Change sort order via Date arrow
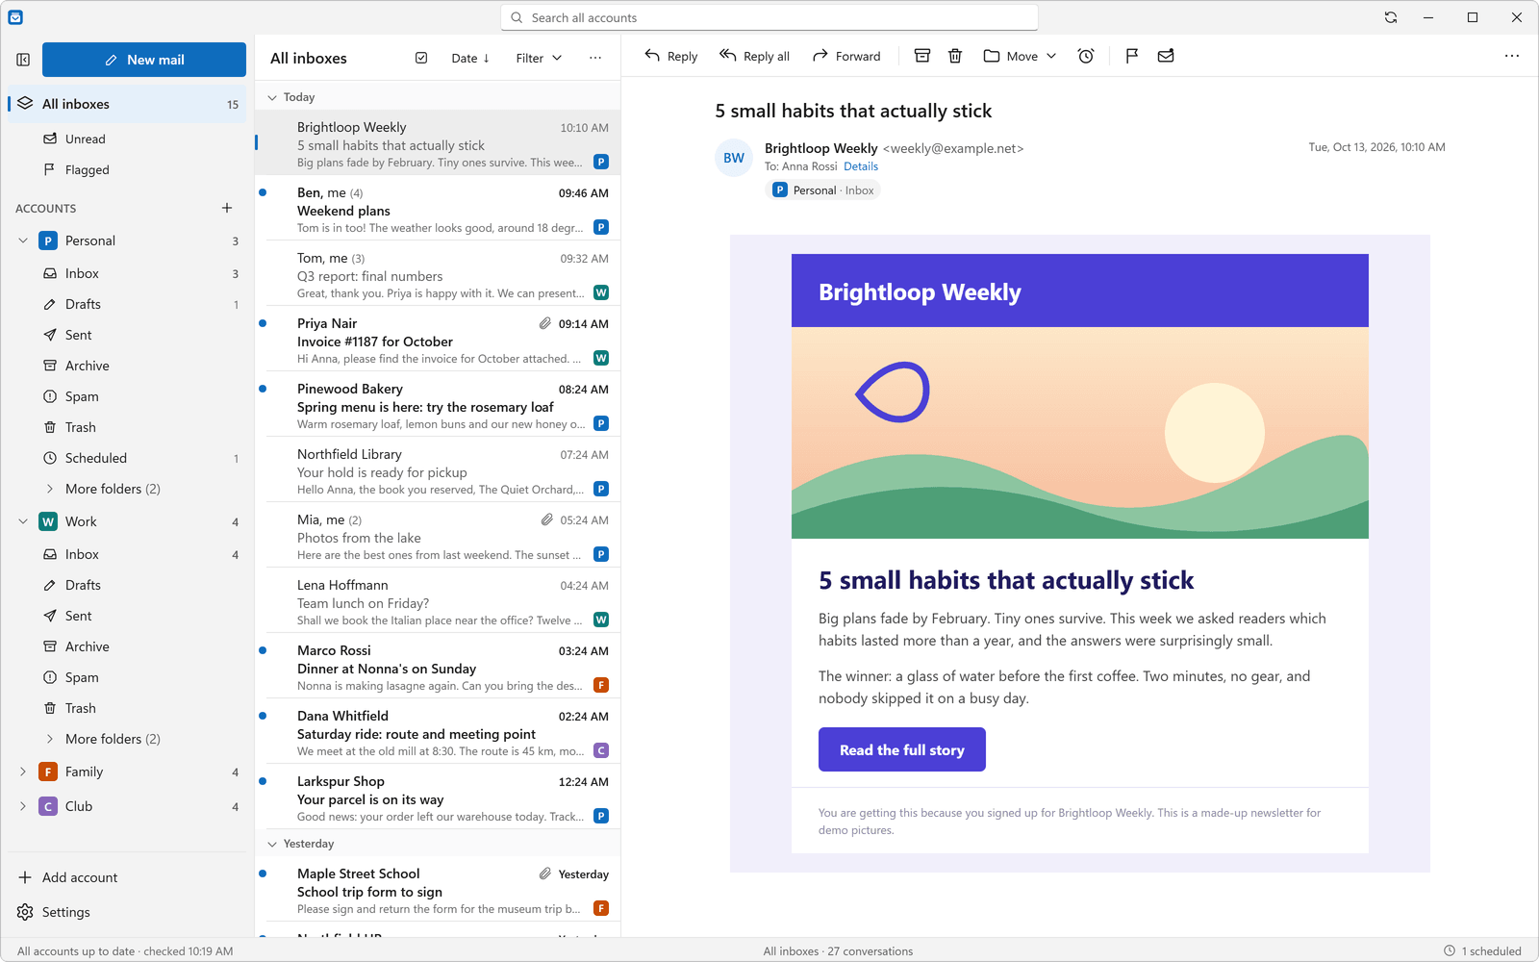 [x=470, y=58]
